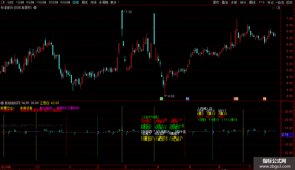Select the 周线 weekly chart tab
This screenshot has width=295, height=170.
coord(85,2)
